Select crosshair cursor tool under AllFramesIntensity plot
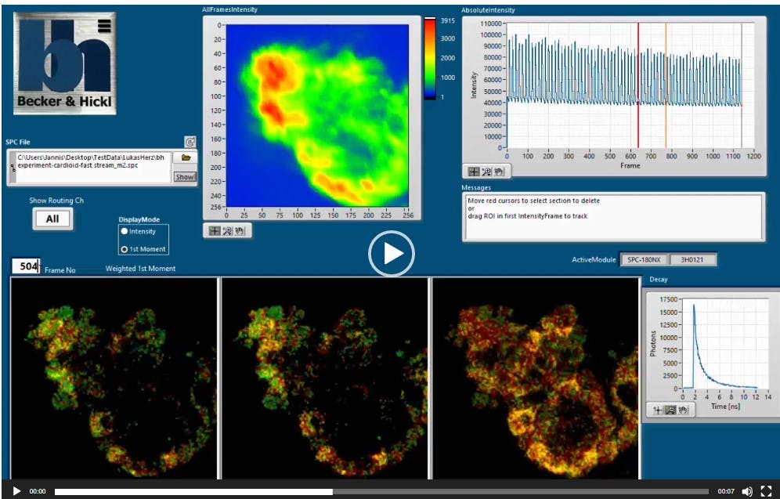780x499 pixels. point(214,231)
